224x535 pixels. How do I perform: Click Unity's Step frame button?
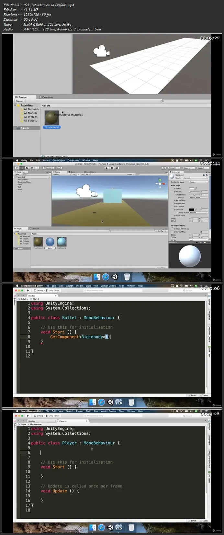click(x=117, y=168)
